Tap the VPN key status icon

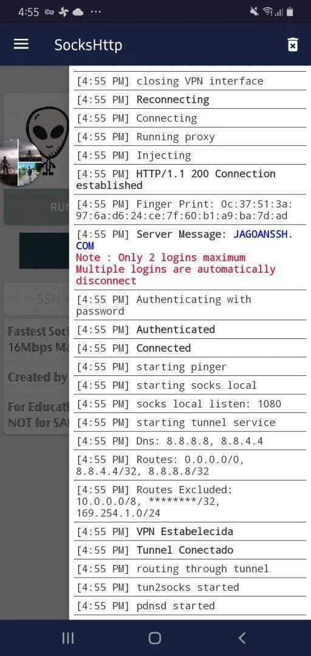pos(49,12)
